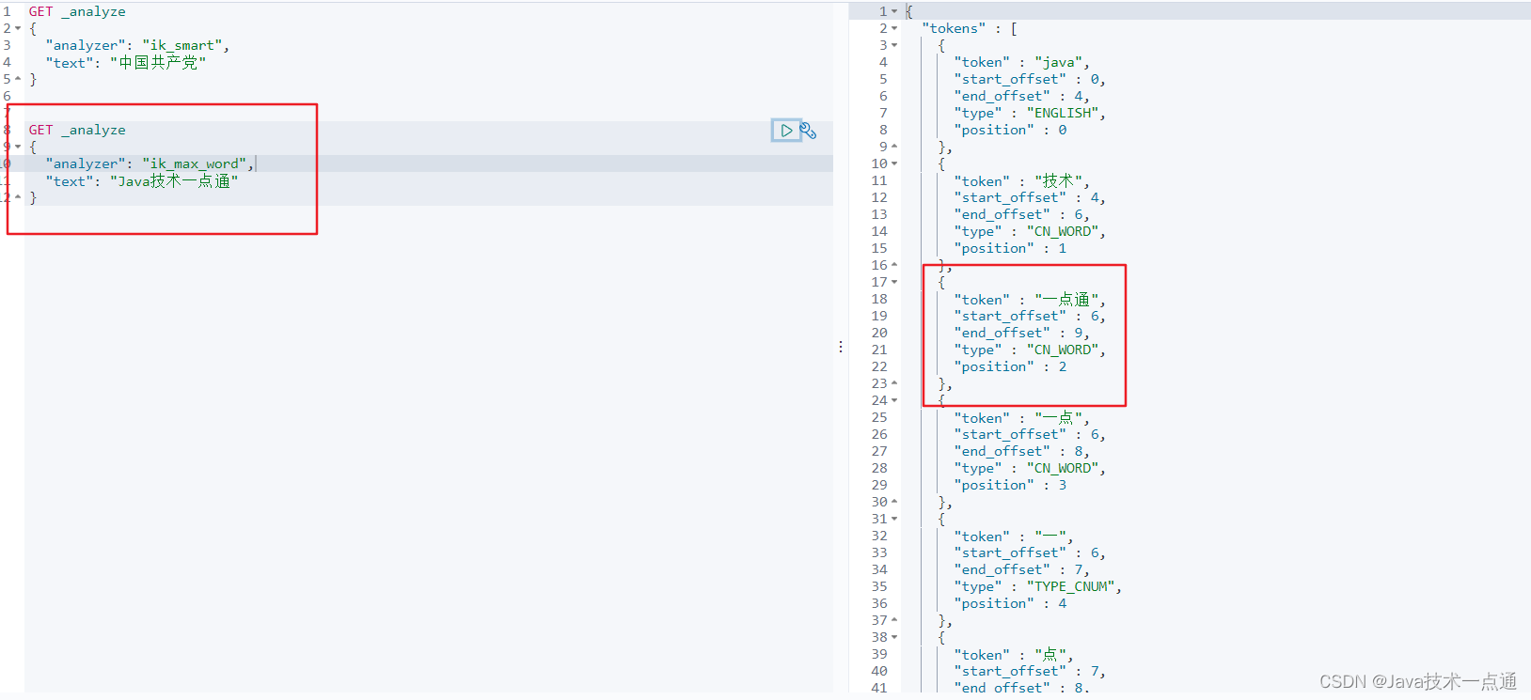Click "start_offset" : 6 on response line 26
Image resolution: width=1531 pixels, height=700 pixels.
click(x=1030, y=434)
